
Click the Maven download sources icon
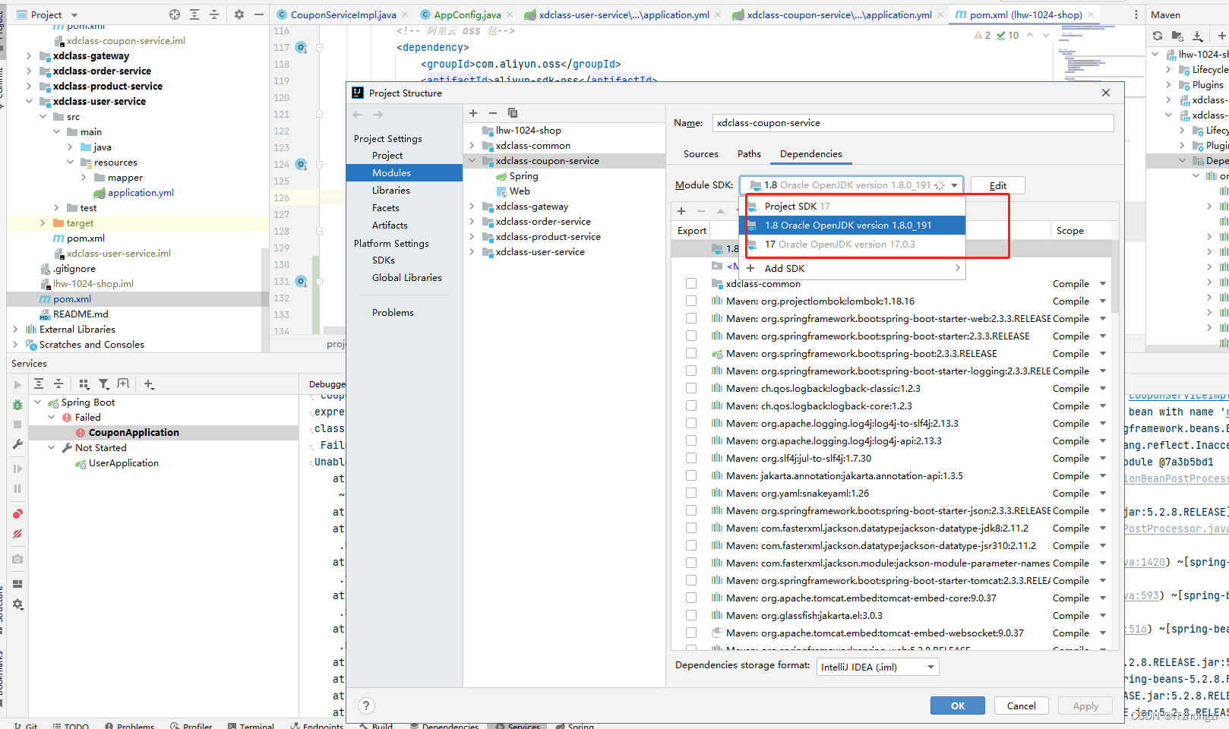pos(1198,36)
